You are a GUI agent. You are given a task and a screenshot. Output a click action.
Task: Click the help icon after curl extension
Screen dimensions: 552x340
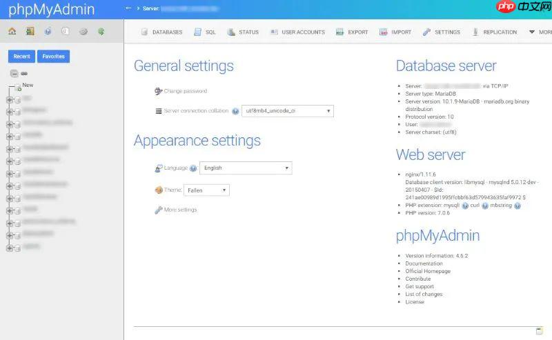[x=485, y=206]
